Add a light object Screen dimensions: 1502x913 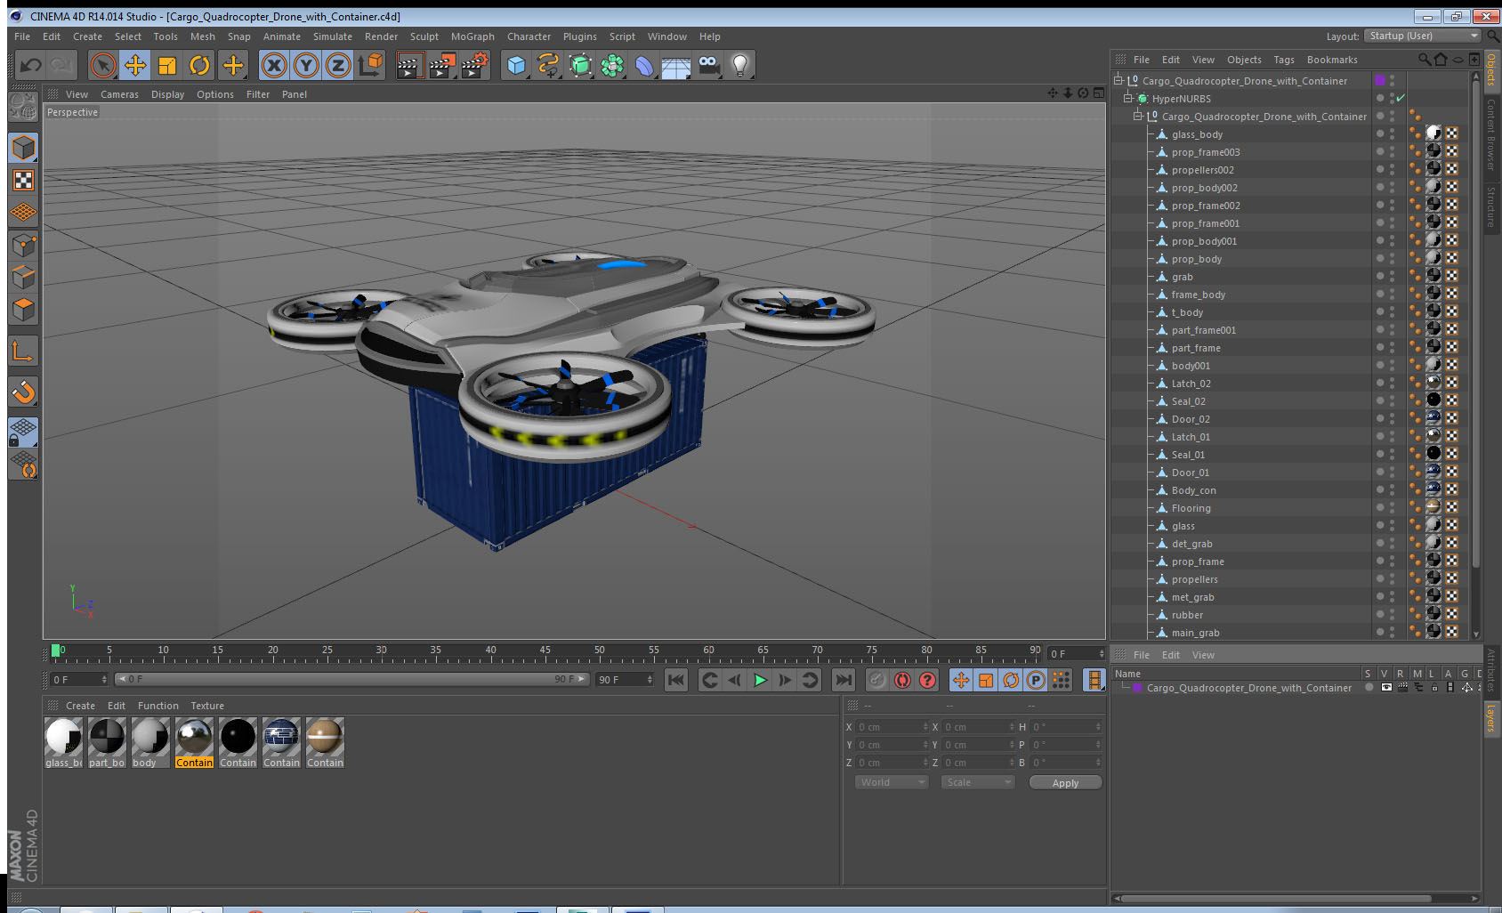[740, 65]
